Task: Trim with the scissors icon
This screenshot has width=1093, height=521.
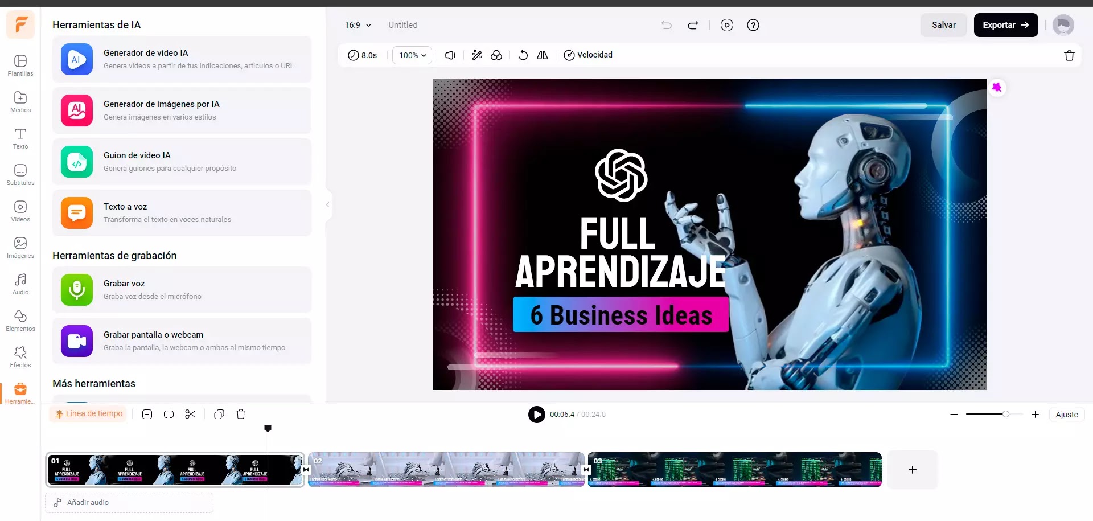Action: [x=190, y=415]
